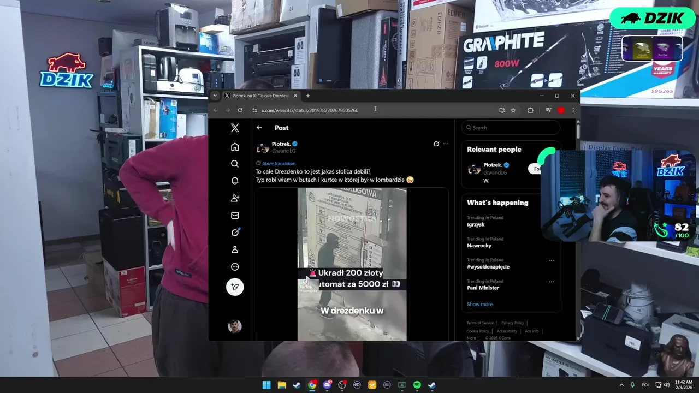
Task: Open Google Chrome from the taskbar
Action: pyautogui.click(x=312, y=385)
